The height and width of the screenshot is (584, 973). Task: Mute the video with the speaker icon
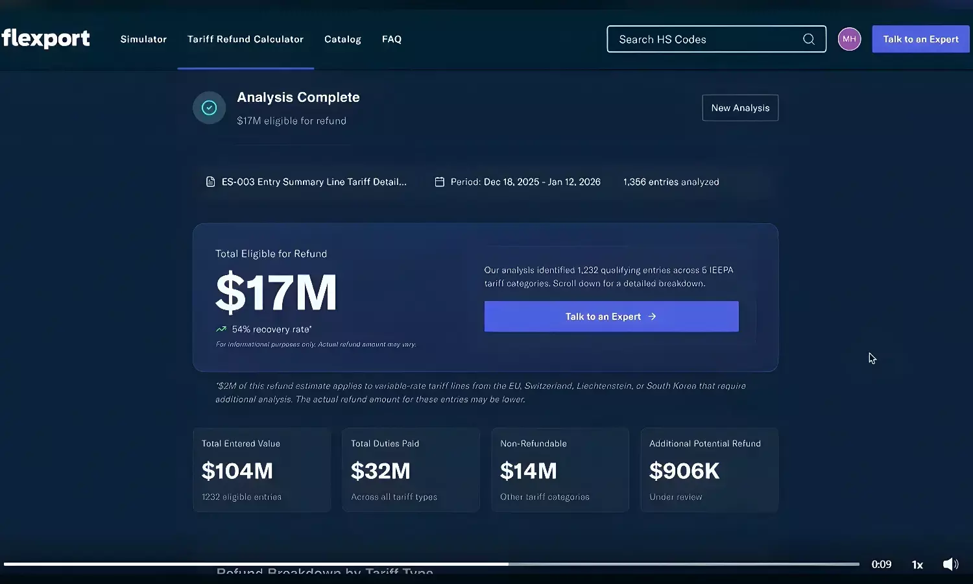pos(950,565)
